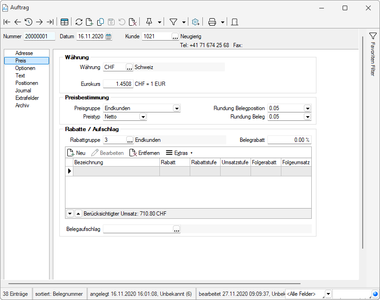This screenshot has width=380, height=300.
Task: Open the Preisgruppe dropdown
Action: tap(176, 108)
